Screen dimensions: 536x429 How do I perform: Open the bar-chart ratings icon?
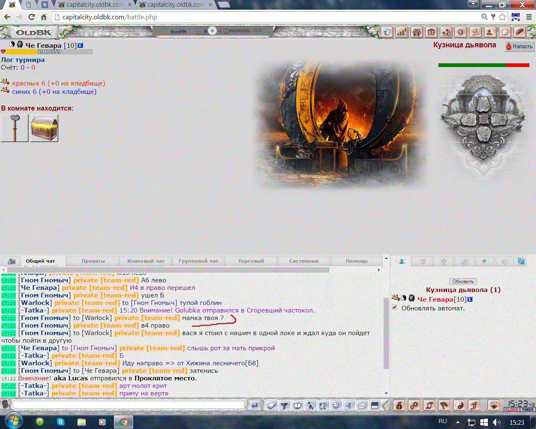[402, 32]
